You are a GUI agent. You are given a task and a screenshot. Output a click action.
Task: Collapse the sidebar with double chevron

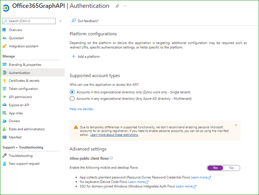pyautogui.click(x=61, y=21)
